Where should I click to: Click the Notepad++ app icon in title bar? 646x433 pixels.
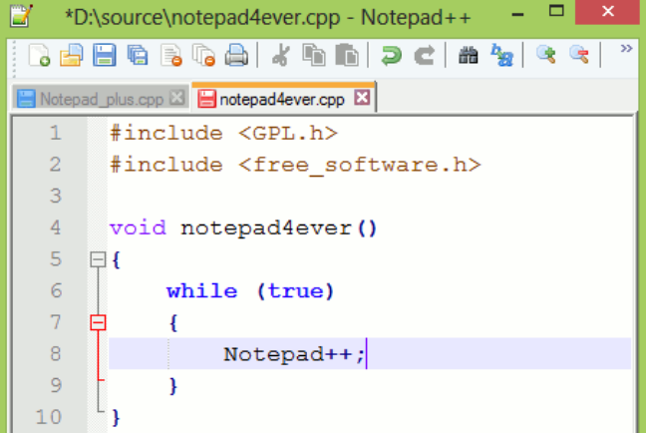tap(21, 15)
